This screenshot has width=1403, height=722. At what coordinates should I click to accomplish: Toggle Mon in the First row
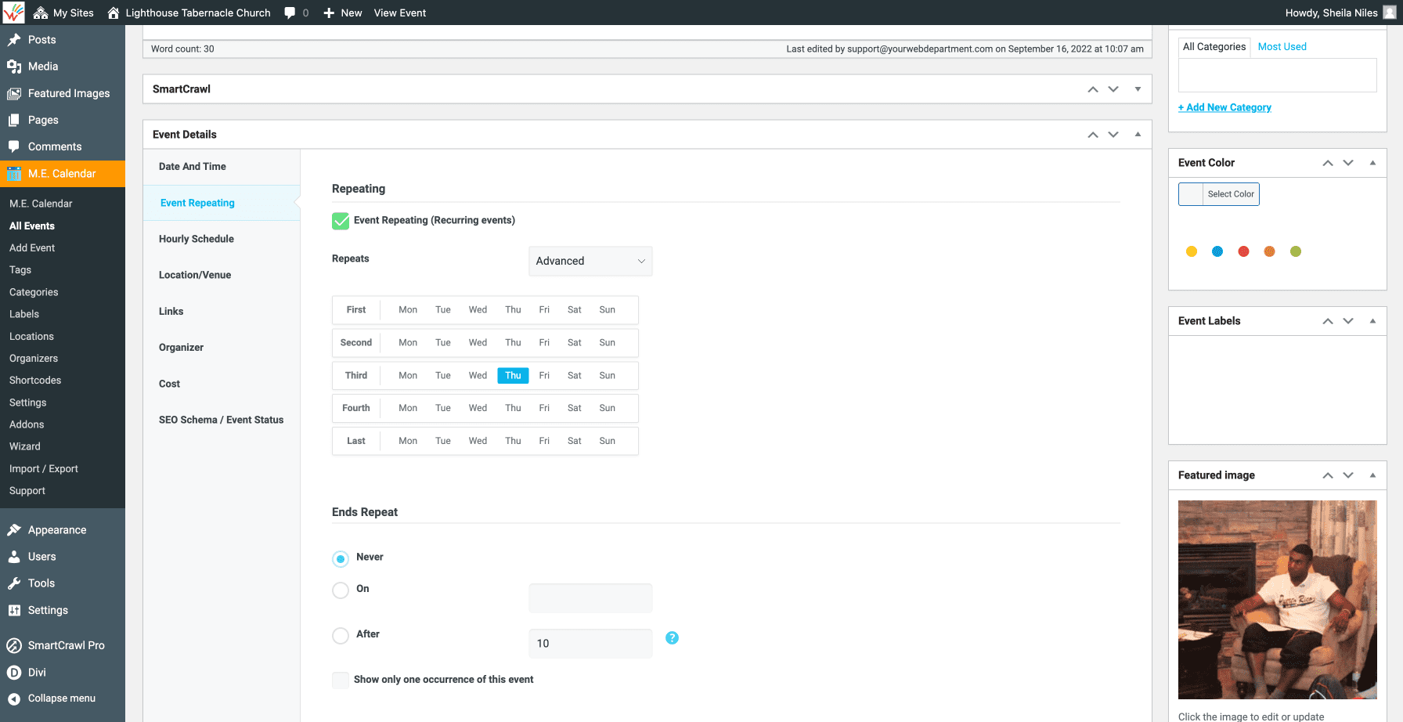[408, 310]
